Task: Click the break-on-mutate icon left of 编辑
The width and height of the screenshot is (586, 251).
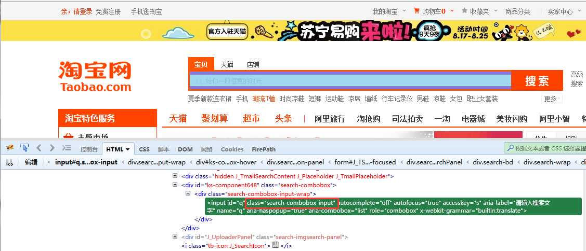Action: click(x=10, y=162)
